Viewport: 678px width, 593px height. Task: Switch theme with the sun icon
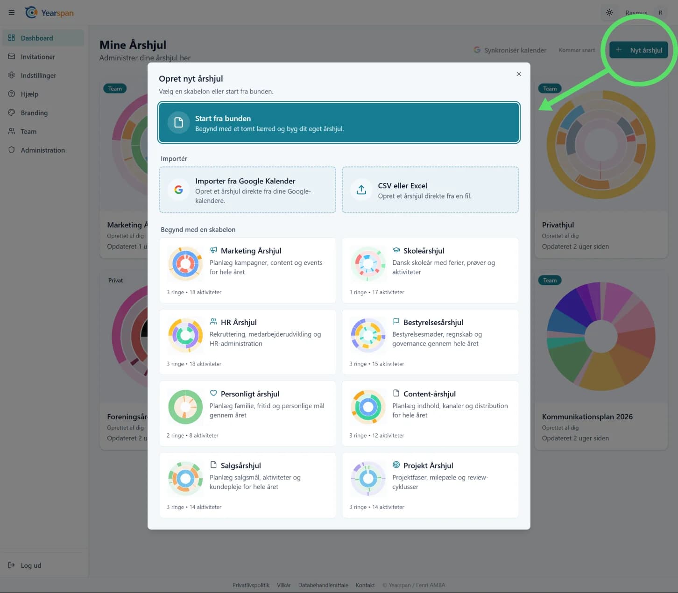[609, 13]
